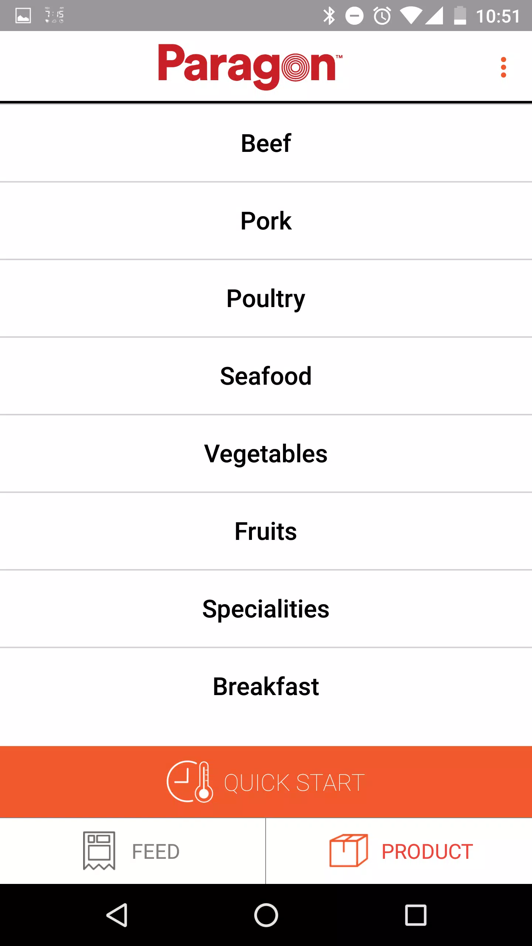Tap the Android back navigation button
Screen dimensions: 532x946
(117, 915)
